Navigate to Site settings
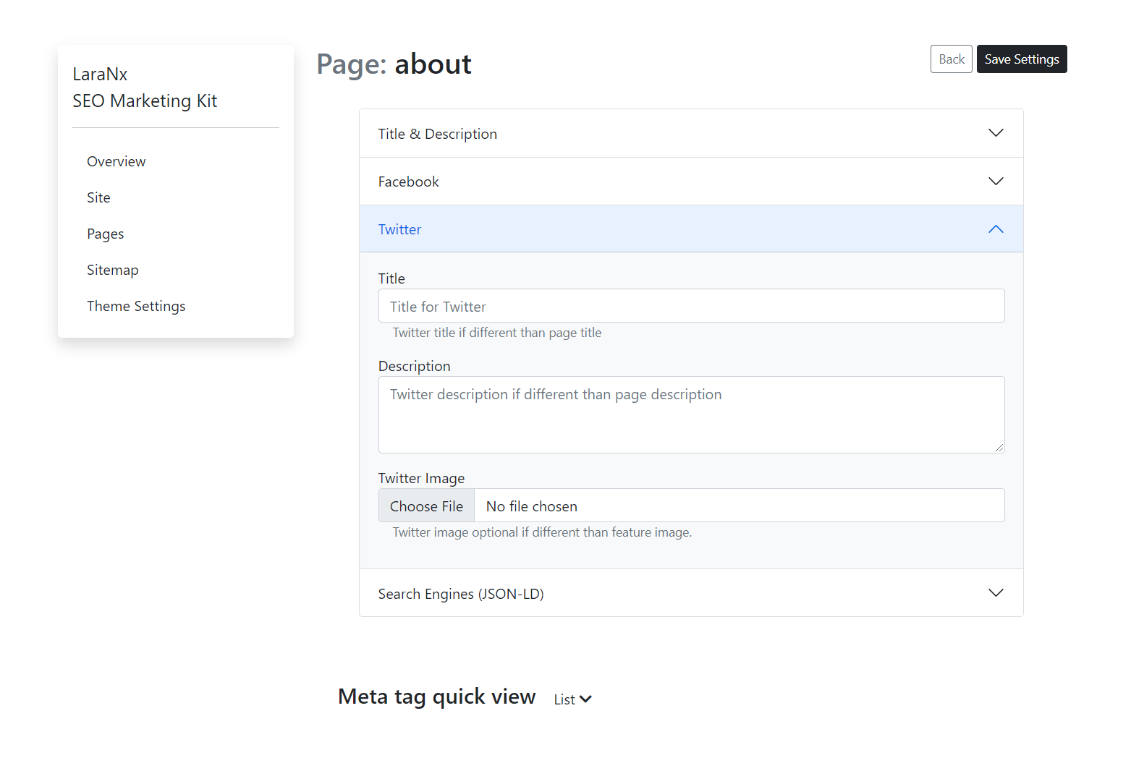This screenshot has height=784, width=1131. [98, 197]
